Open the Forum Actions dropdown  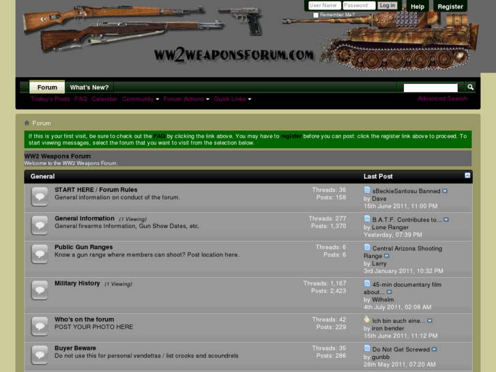[186, 99]
